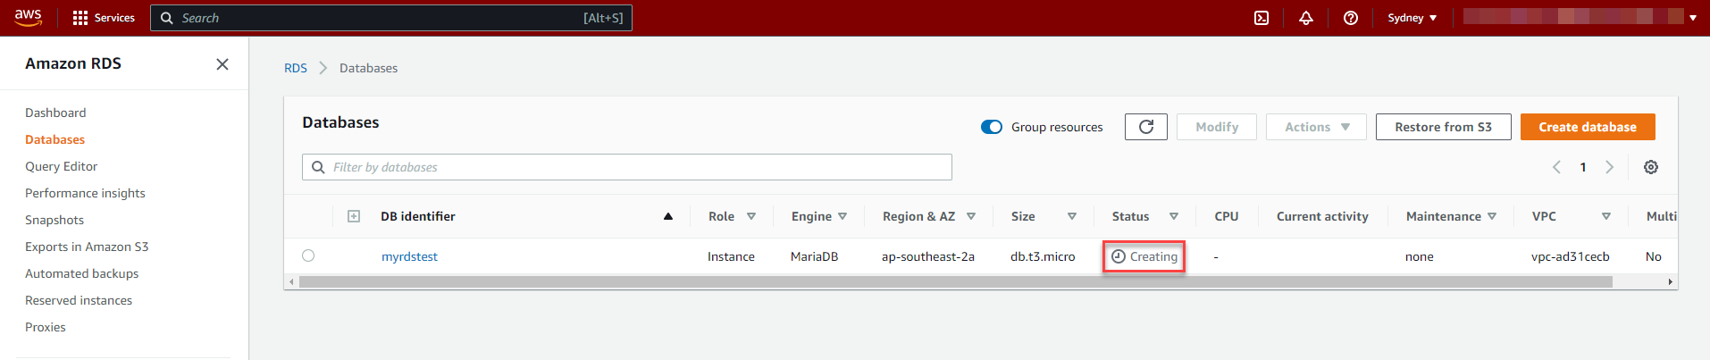This screenshot has height=360, width=1710.
Task: Click the Modify button
Action: click(1217, 127)
